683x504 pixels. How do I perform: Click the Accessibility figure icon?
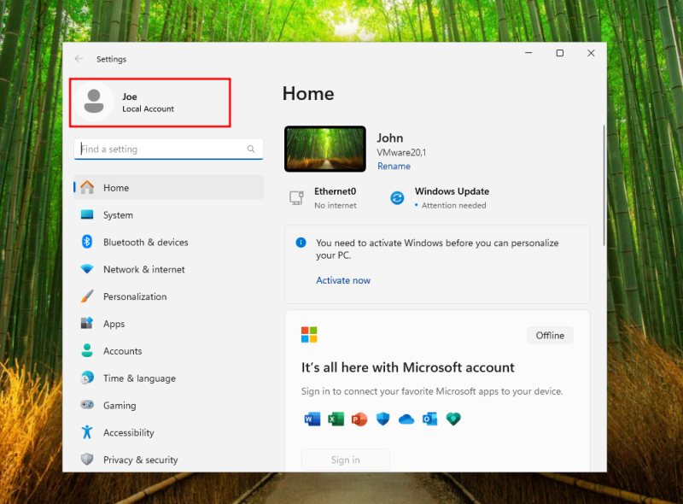87,432
